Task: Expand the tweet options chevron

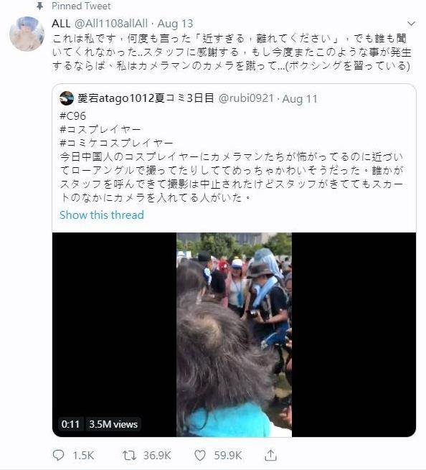Action: tap(412, 24)
